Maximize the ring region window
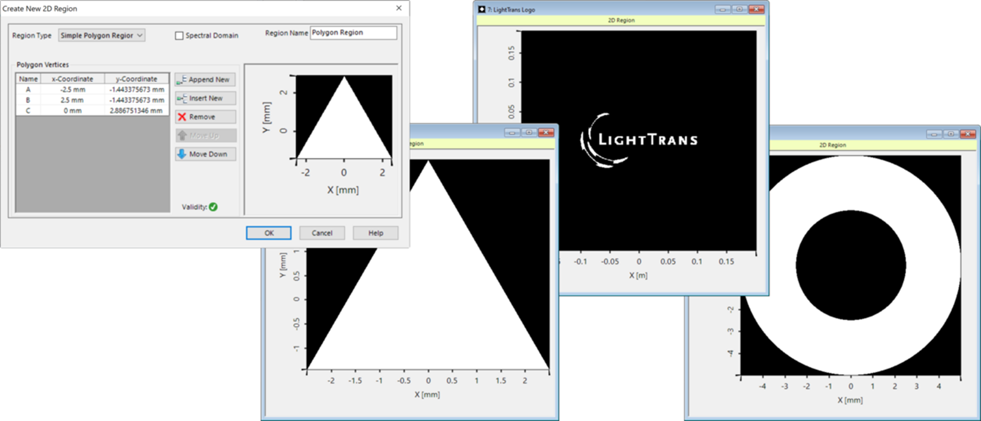The image size is (981, 421). point(951,134)
